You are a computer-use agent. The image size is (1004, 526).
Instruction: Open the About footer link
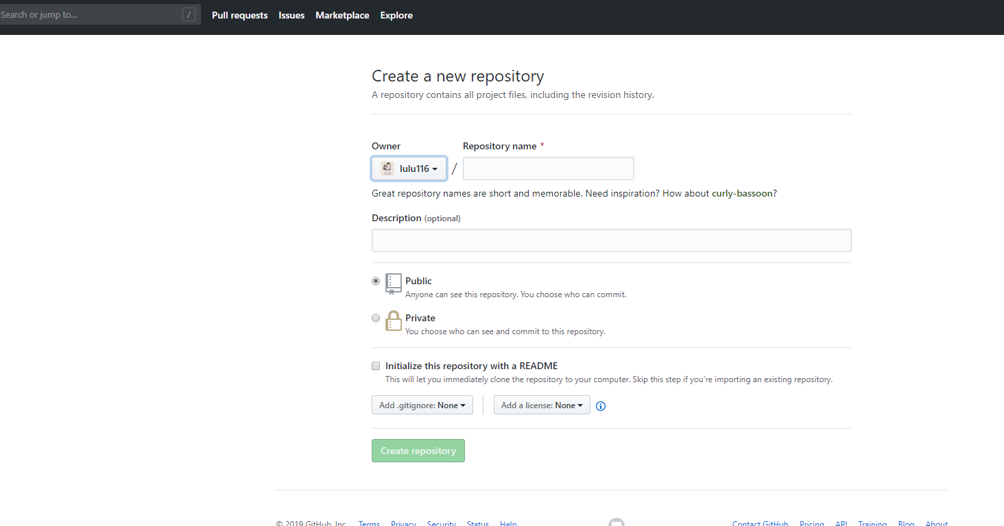pyautogui.click(x=937, y=524)
